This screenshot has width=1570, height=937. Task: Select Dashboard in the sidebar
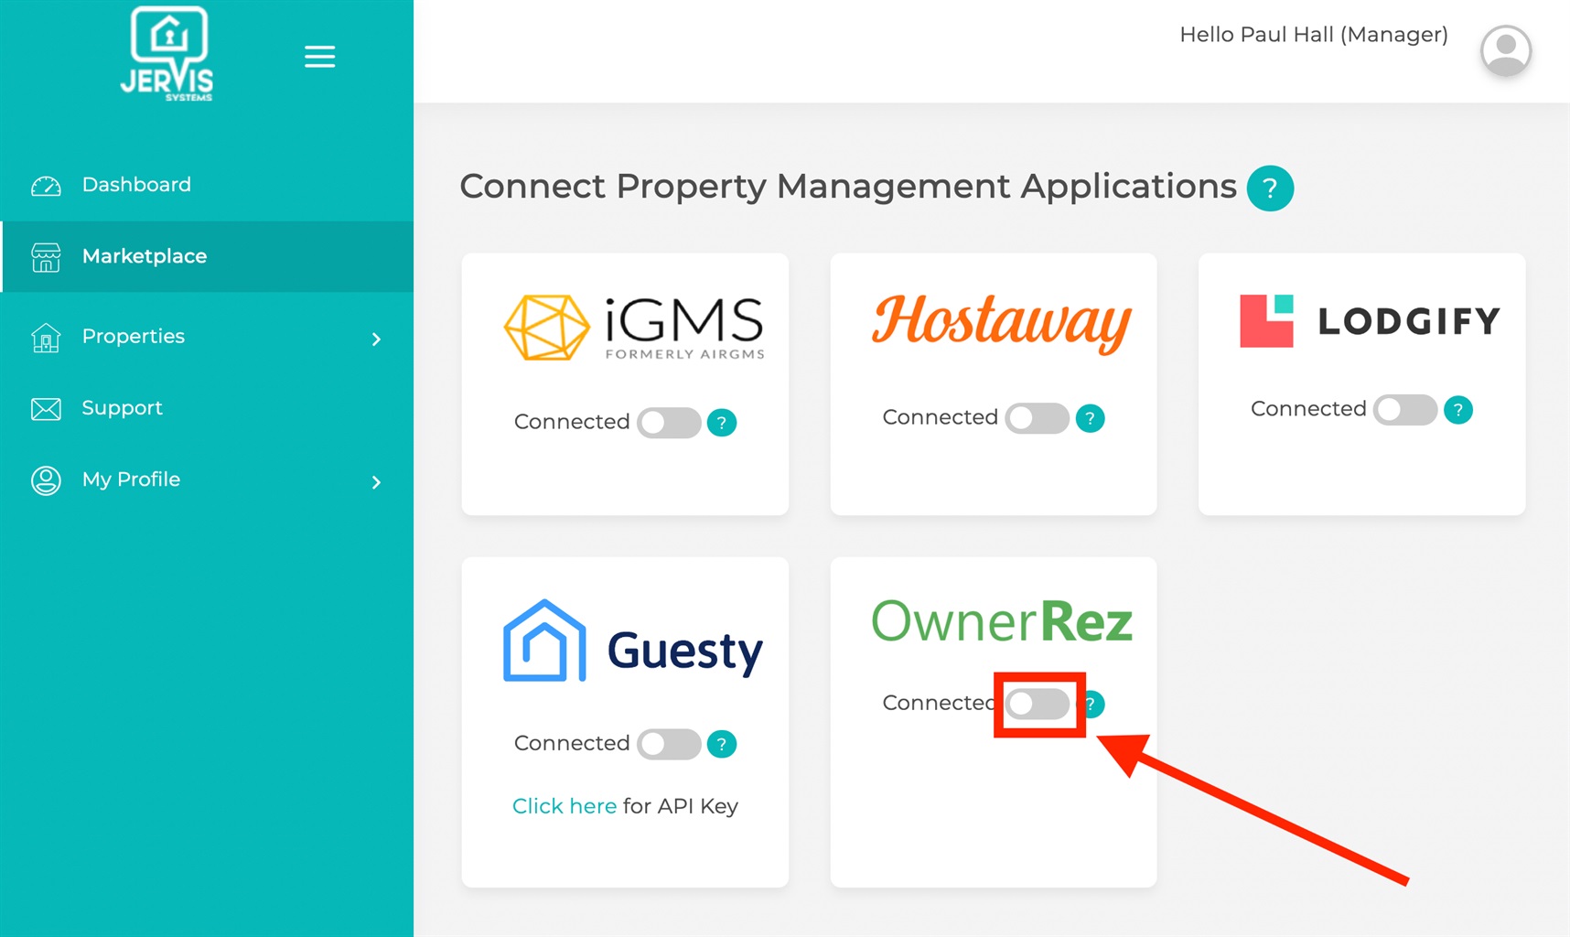135,184
